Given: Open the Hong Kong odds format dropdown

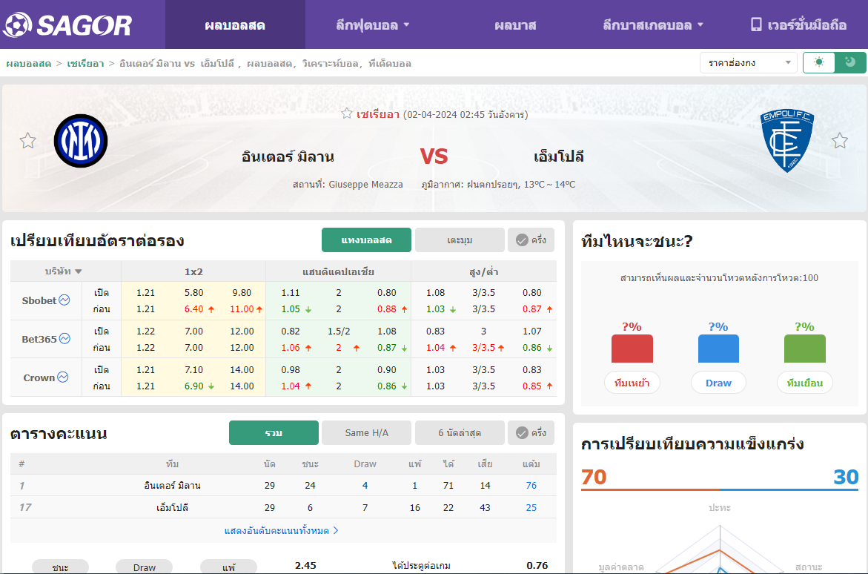Looking at the screenshot, I should [x=749, y=62].
